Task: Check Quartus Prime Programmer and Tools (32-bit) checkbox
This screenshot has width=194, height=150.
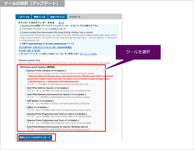Action: coord(26,114)
